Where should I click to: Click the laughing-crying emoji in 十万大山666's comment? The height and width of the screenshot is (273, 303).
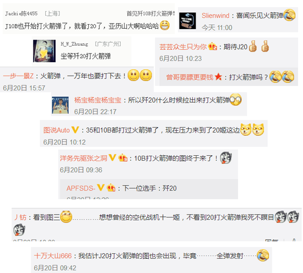263,255
